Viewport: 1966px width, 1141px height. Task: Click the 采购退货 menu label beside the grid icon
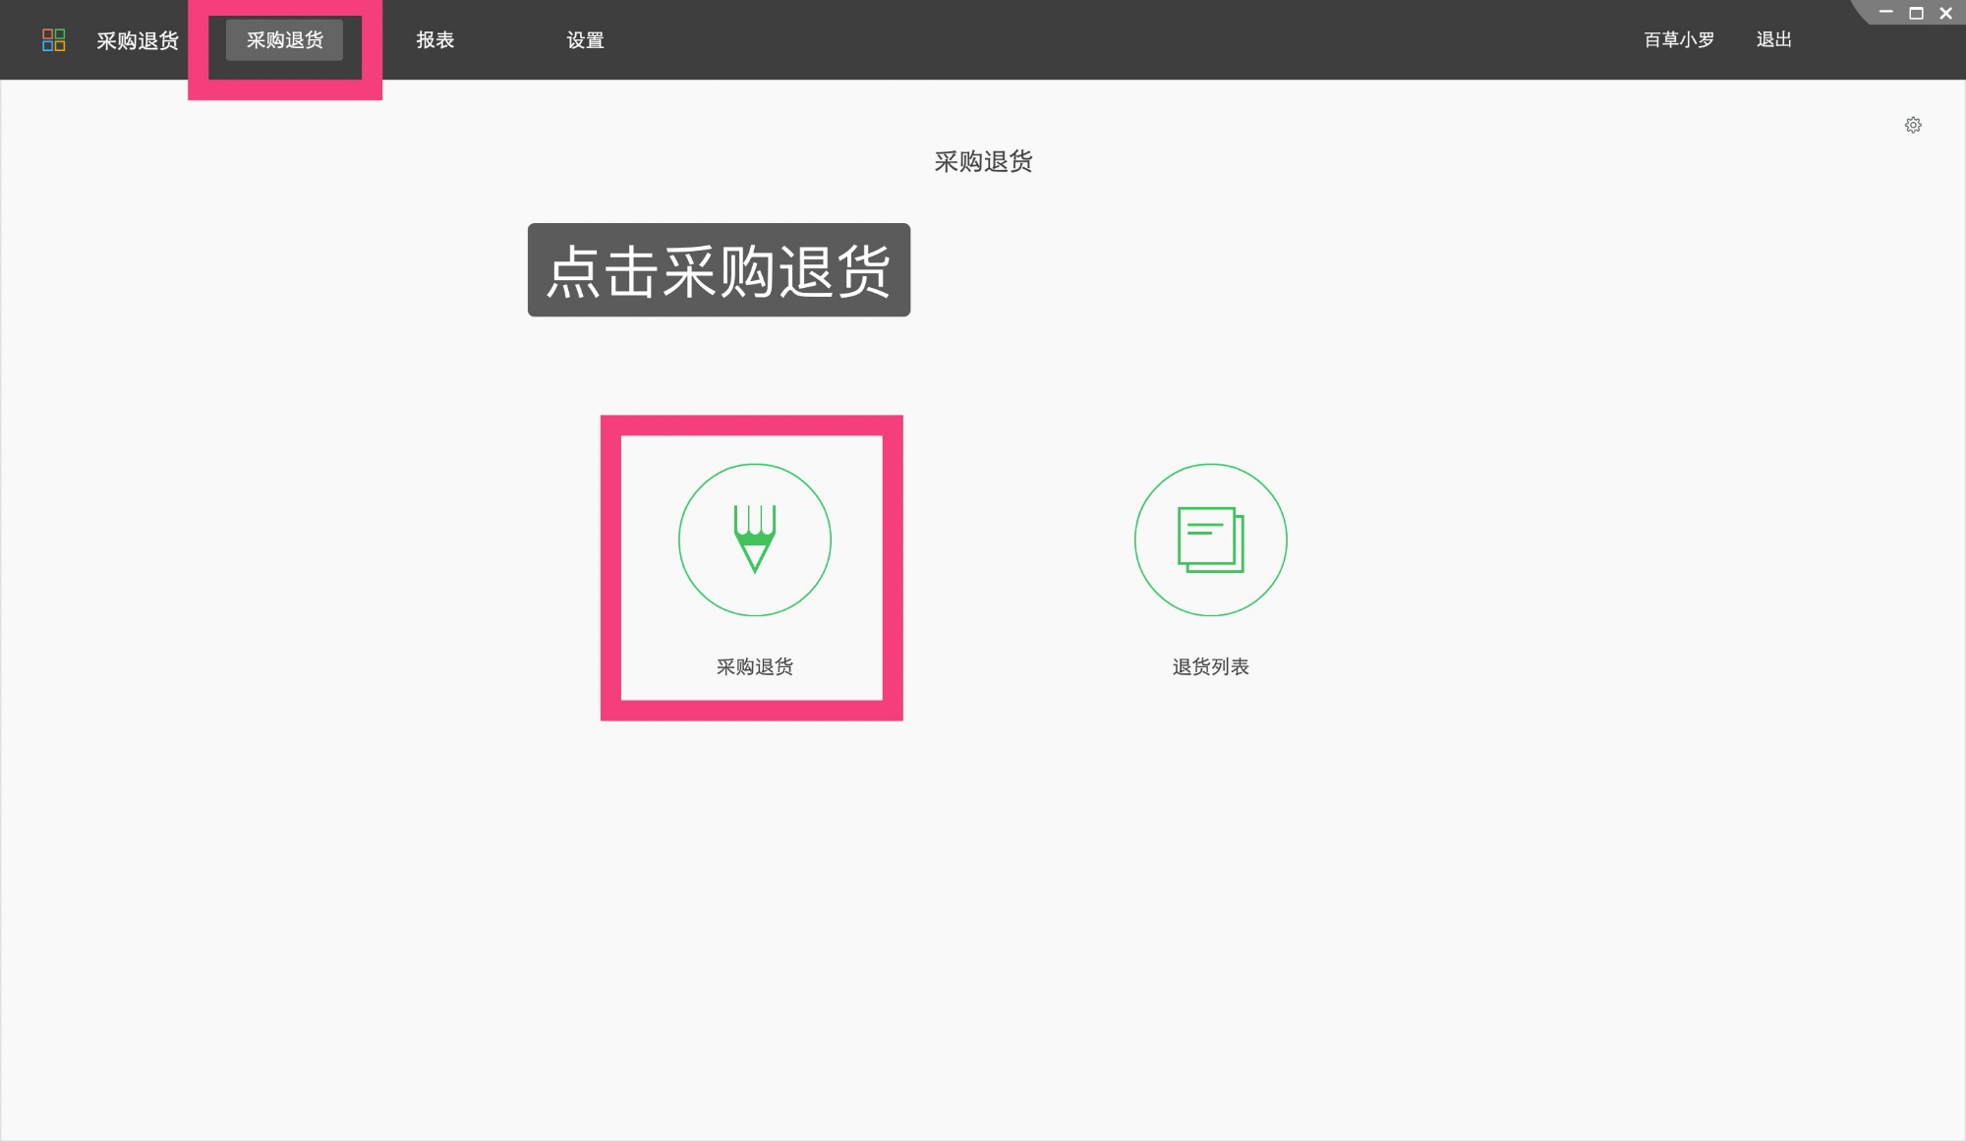(x=136, y=39)
